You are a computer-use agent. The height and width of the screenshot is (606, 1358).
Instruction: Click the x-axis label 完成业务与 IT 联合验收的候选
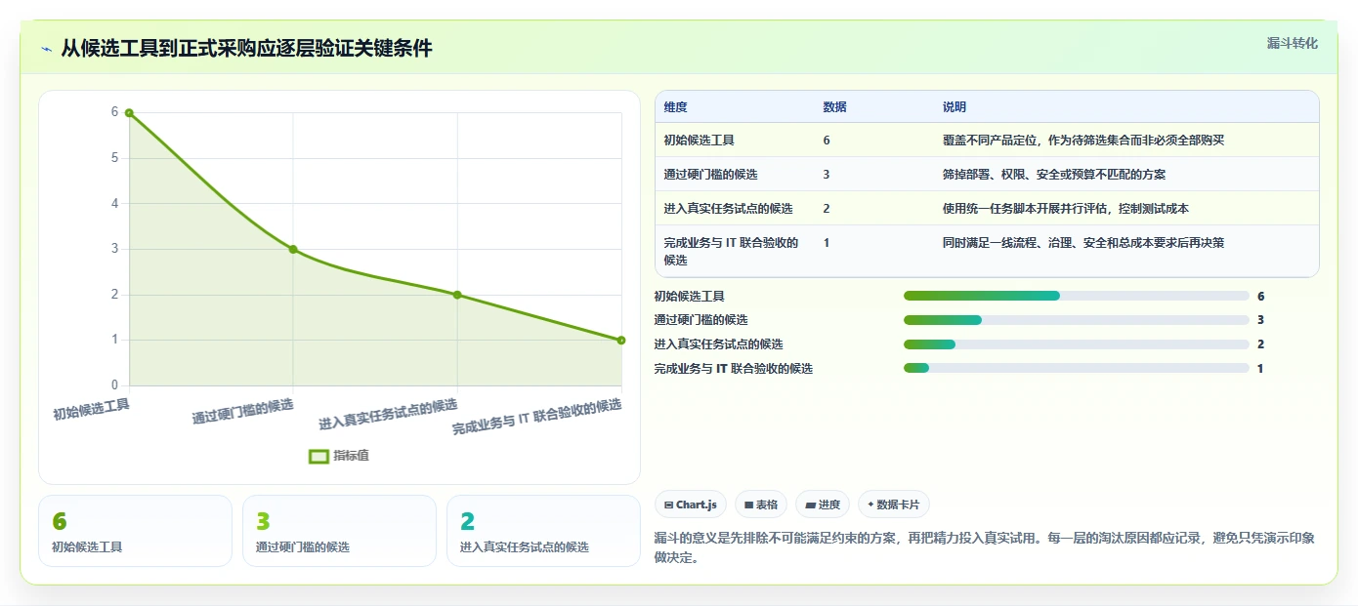coord(537,417)
